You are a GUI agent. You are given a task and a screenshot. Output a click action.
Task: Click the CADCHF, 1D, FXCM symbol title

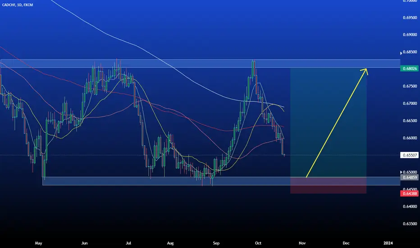pyautogui.click(x=18, y=5)
